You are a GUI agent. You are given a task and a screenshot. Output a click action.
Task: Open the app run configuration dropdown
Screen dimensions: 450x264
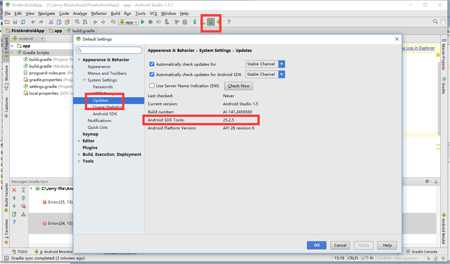click(128, 22)
